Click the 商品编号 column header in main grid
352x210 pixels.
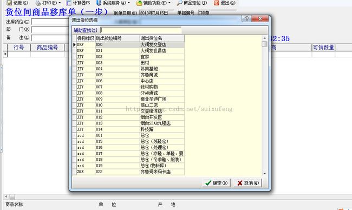point(47,47)
